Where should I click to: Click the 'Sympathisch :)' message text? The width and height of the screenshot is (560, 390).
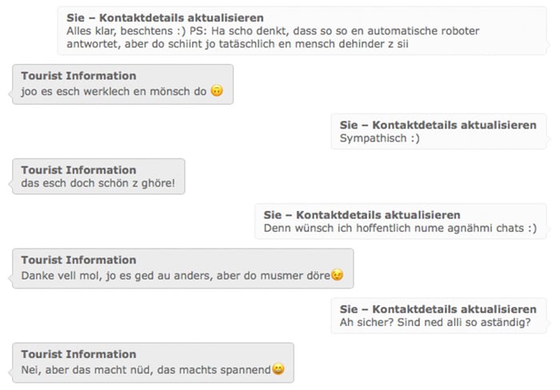(380, 138)
